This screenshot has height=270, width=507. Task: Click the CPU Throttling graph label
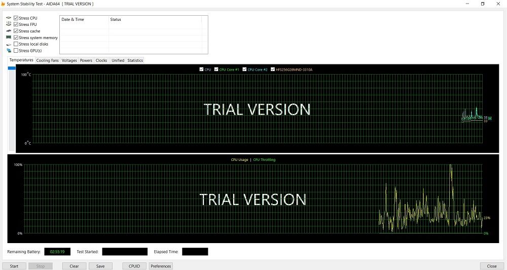click(x=264, y=159)
